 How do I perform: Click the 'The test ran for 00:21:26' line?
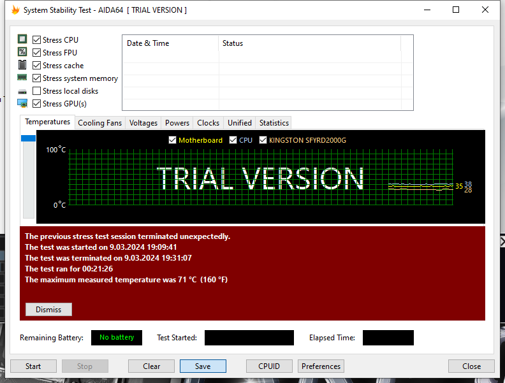(x=69, y=269)
